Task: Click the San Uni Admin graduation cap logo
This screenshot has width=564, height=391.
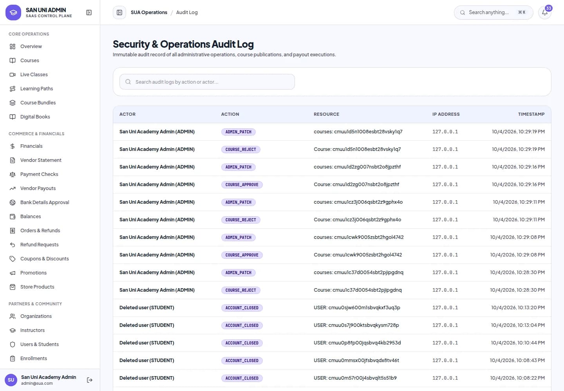Action: [x=13, y=13]
